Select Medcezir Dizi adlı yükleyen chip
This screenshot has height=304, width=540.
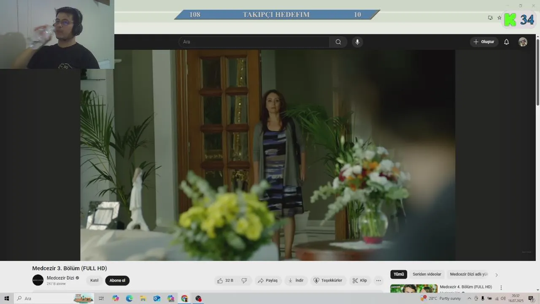tap(469, 274)
